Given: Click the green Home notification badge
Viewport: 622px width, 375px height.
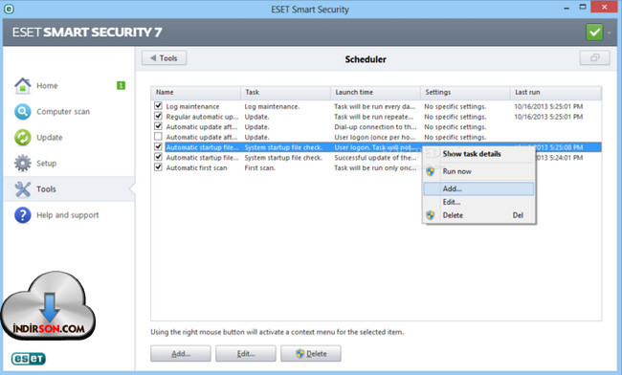Looking at the screenshot, I should click(x=121, y=85).
